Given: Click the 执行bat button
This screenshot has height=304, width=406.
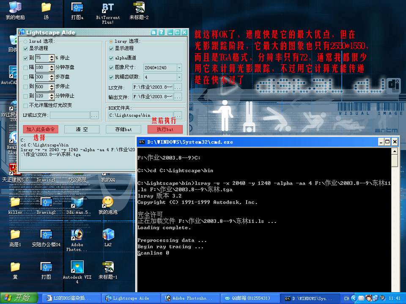Looking at the screenshot, I should pos(165,129).
